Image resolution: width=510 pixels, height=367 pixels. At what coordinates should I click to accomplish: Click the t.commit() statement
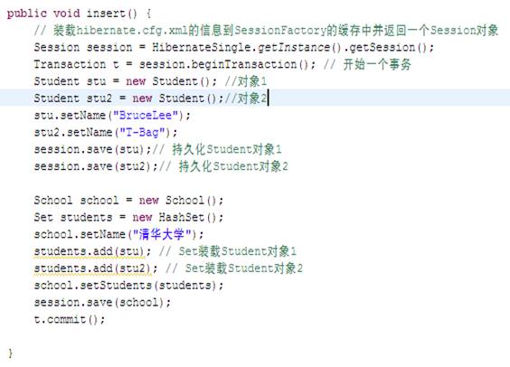click(x=70, y=319)
